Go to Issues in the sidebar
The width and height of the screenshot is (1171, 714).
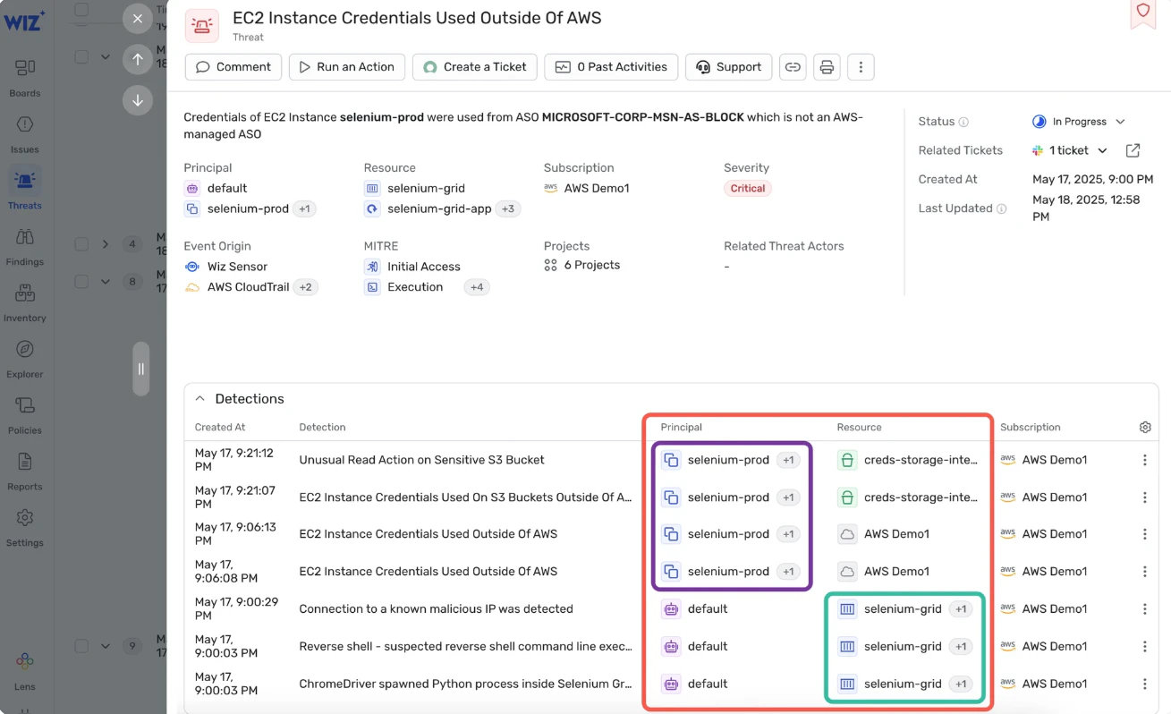[x=25, y=134]
